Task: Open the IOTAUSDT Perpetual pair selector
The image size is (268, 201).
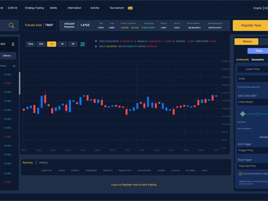Action: tap(69, 25)
